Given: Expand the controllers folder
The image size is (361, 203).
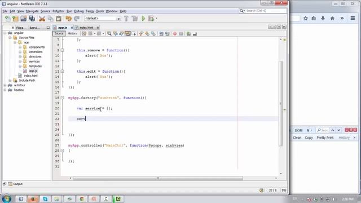Looking at the screenshot, I should coord(20,52).
